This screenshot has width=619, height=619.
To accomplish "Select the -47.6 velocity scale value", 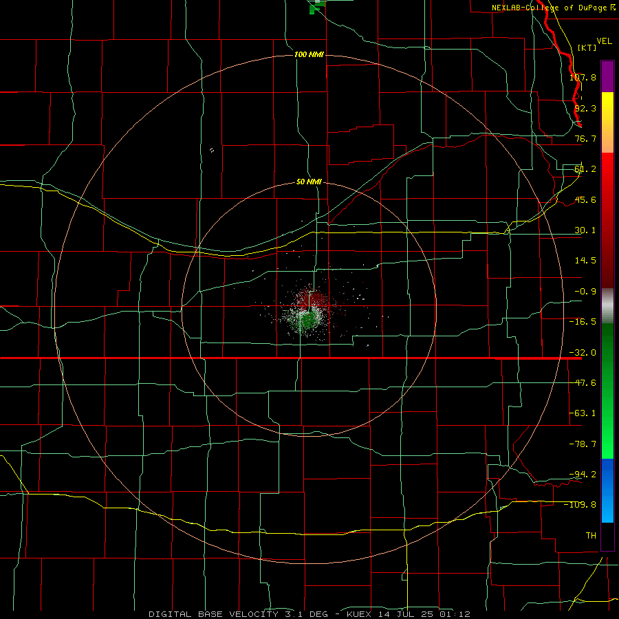I will 583,383.
